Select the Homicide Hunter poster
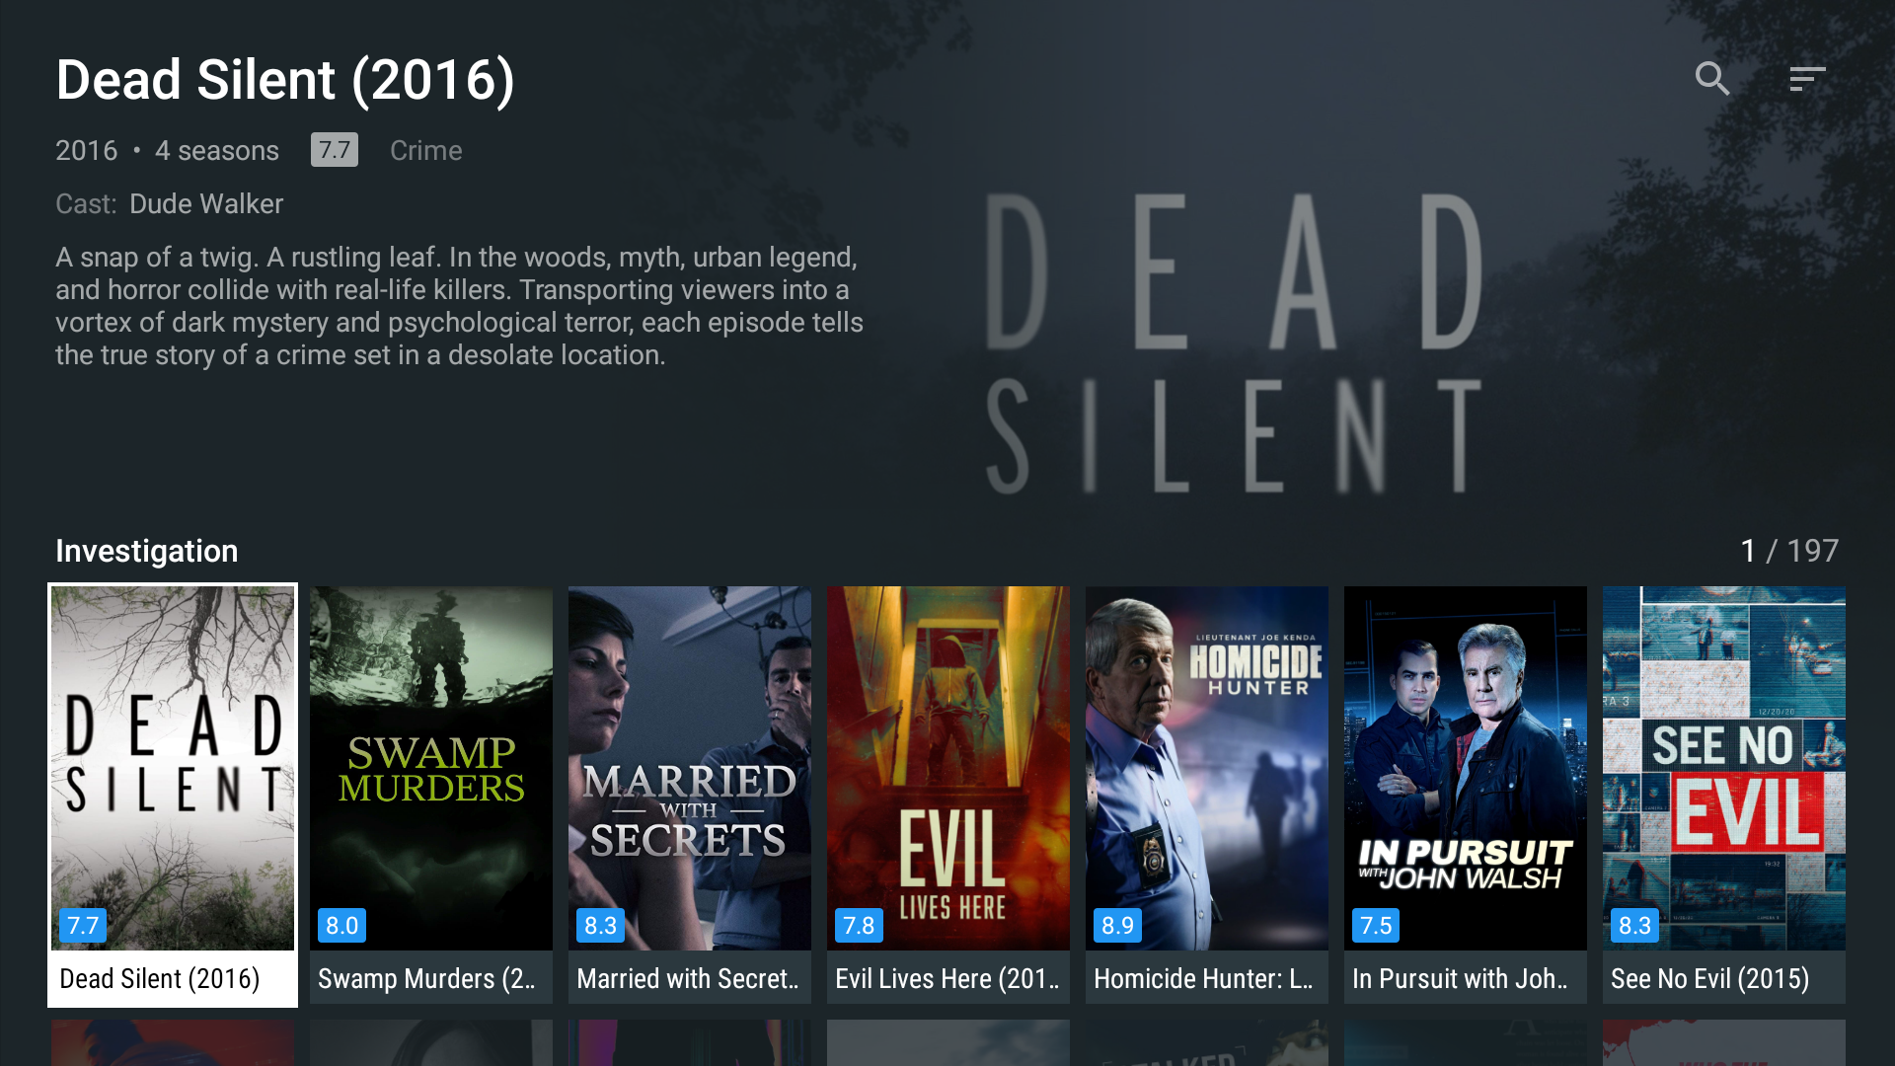The height and width of the screenshot is (1066, 1895). (x=1207, y=768)
